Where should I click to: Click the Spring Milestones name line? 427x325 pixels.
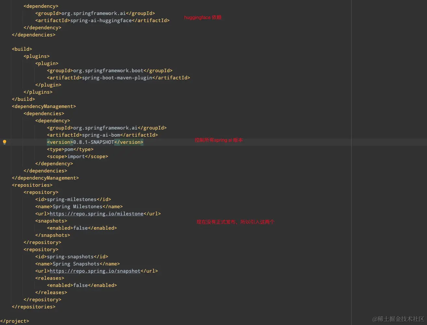tap(79, 207)
